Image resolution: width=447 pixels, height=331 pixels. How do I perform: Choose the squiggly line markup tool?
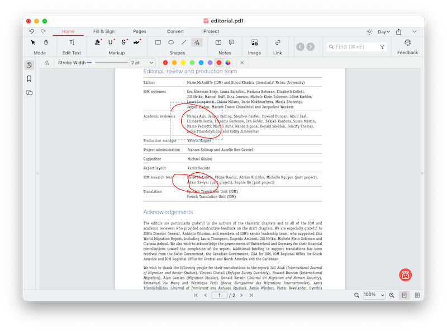[136, 42]
